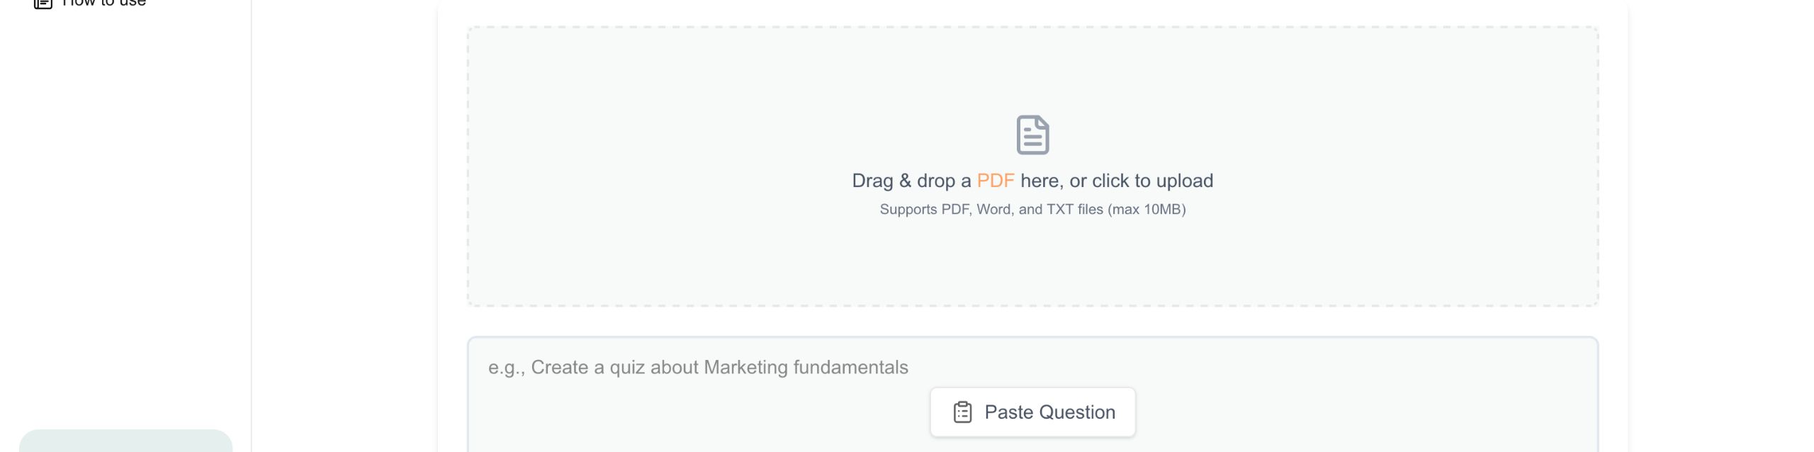Click the clipboard icon on Paste Question
Viewport: 1814px width, 452px height.
962,412
